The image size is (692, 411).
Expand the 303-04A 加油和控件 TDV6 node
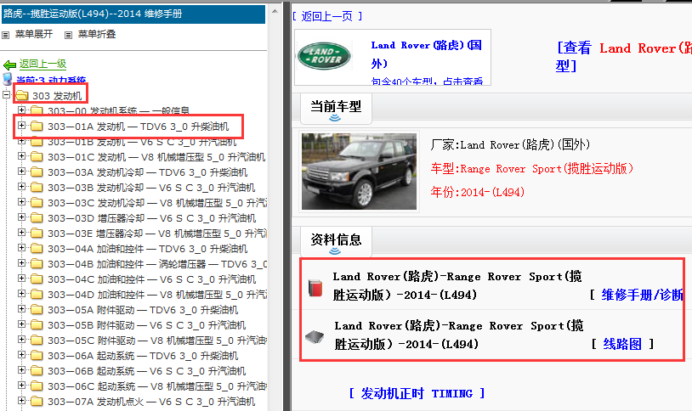pyautogui.click(x=21, y=247)
